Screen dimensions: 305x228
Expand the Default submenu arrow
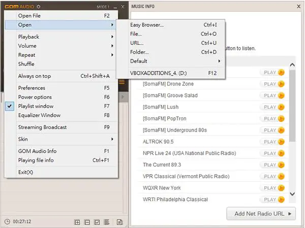pos(219,61)
